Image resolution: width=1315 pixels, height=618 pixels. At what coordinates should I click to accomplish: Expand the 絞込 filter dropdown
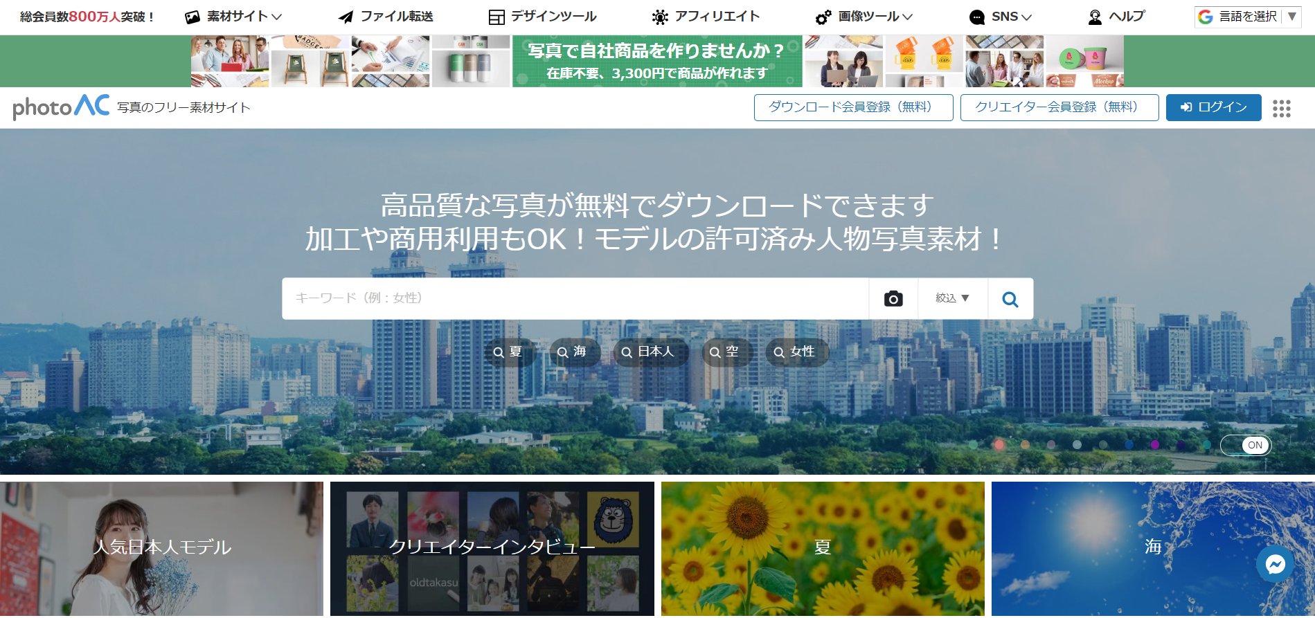pos(952,298)
